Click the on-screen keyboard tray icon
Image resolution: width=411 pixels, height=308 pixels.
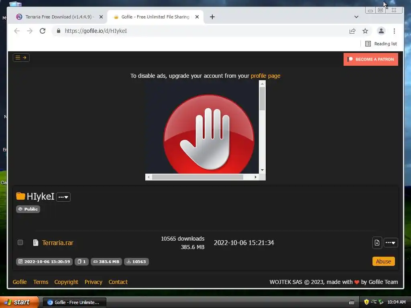352,302
